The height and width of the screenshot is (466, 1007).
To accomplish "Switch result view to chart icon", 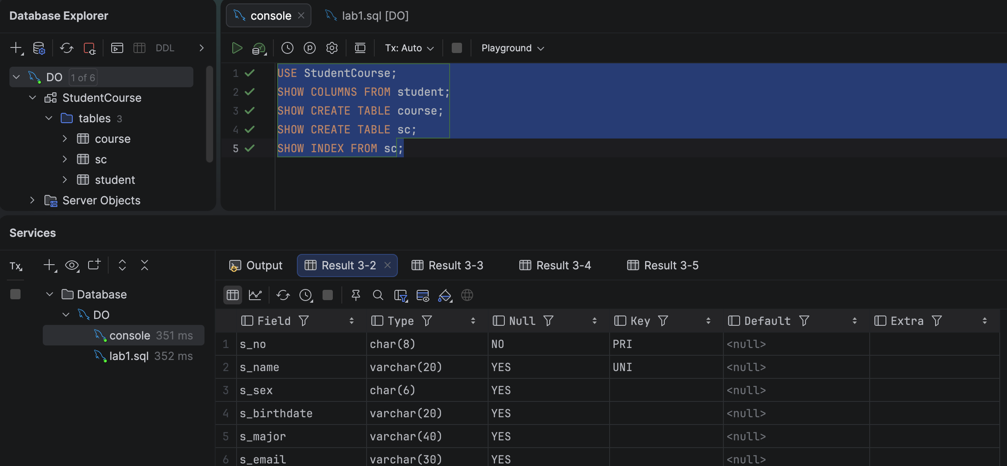I will pyautogui.click(x=255, y=295).
